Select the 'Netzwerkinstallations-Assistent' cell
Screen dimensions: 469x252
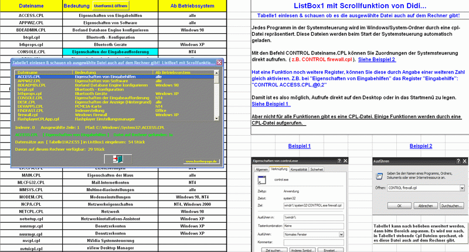coord(110,219)
